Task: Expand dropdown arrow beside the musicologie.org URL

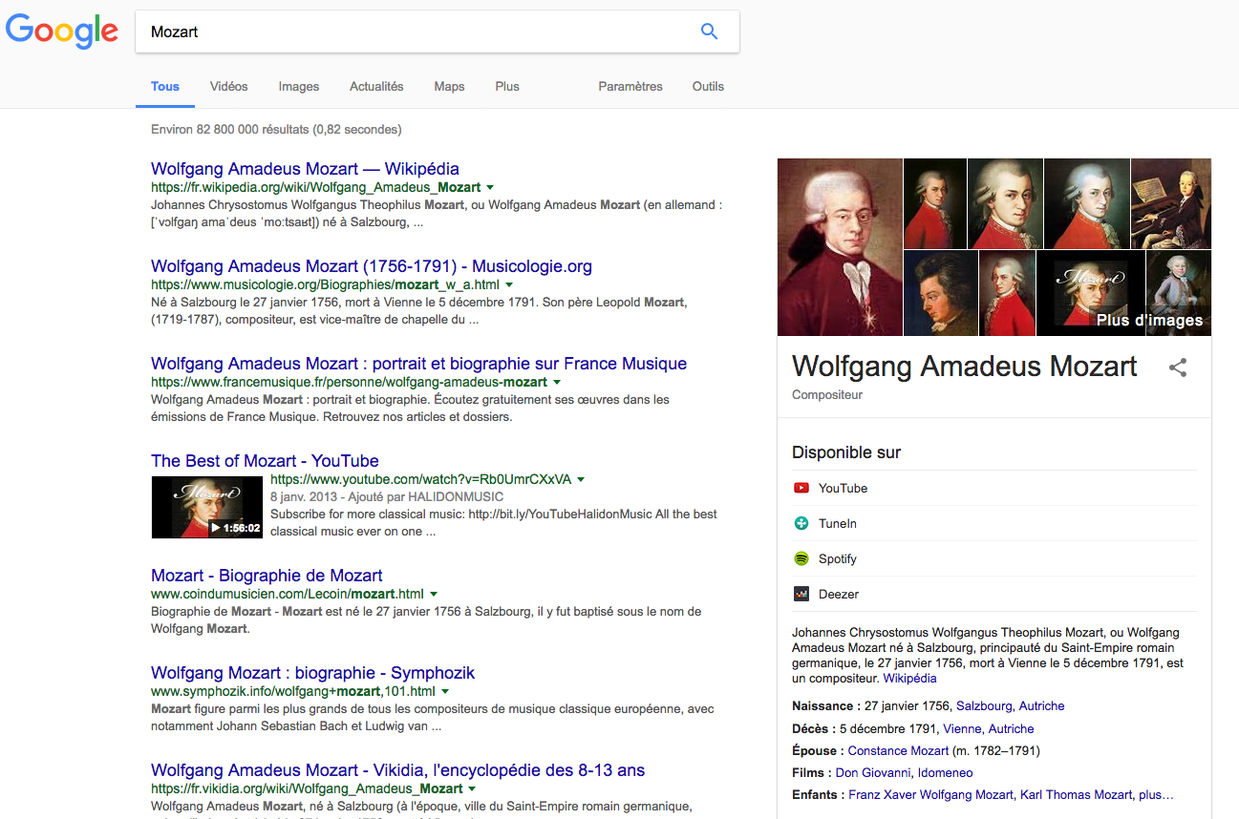Action: (509, 285)
